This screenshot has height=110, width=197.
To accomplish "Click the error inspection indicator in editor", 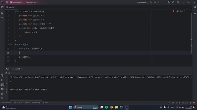I will point(174,11).
